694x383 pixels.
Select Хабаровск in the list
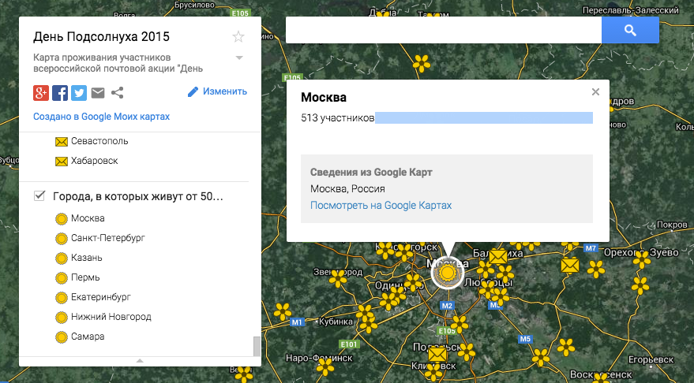[x=94, y=161]
